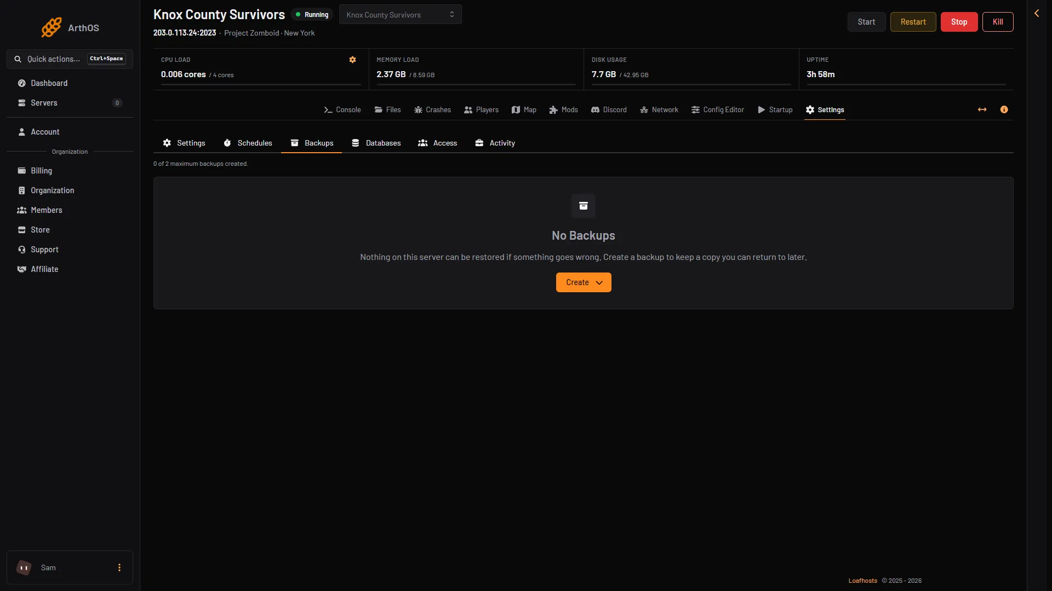Open Support in the sidebar

[x=70, y=250]
